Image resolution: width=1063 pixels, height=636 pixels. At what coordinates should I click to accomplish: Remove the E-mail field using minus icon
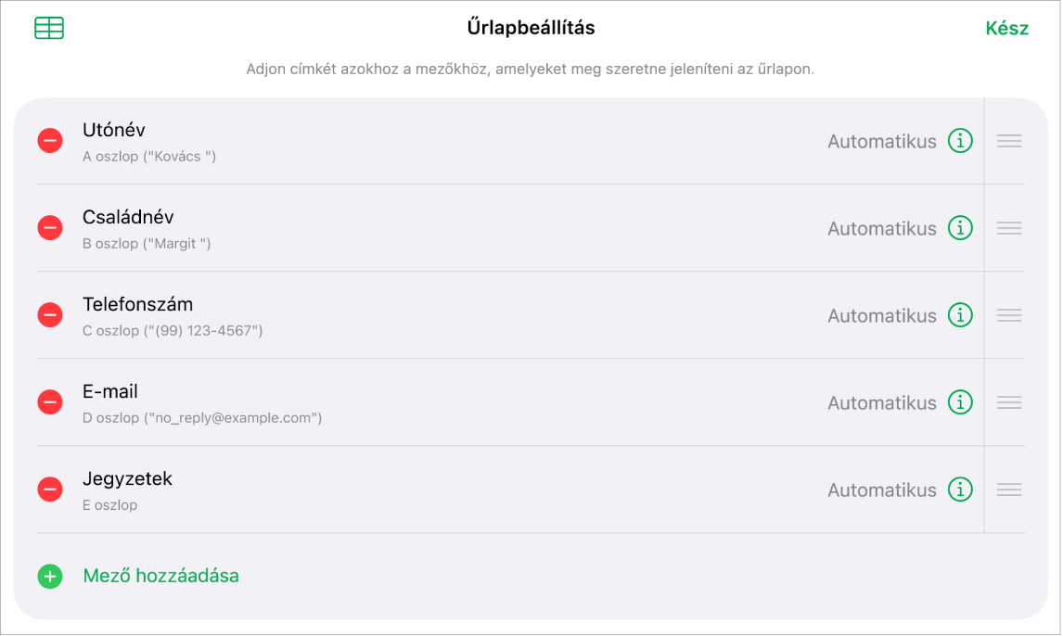50,402
